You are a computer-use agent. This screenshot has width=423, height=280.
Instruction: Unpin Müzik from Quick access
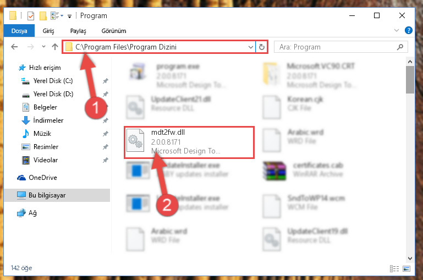coord(106,134)
